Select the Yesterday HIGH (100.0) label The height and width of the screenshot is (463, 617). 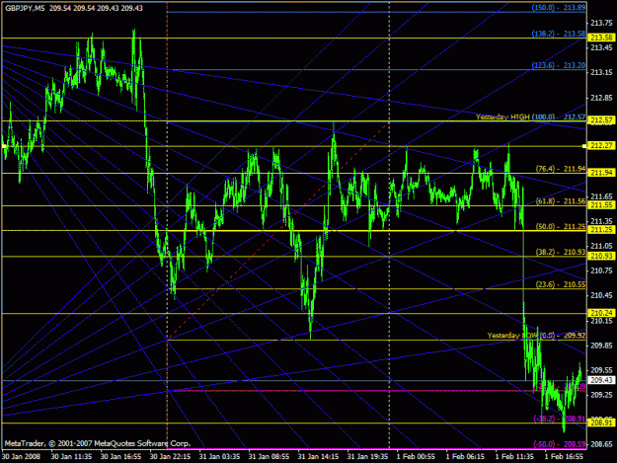[515, 116]
